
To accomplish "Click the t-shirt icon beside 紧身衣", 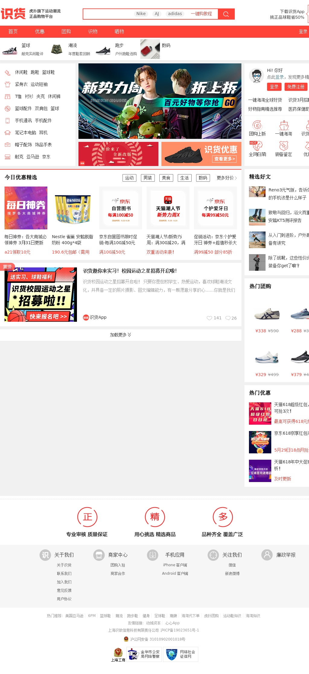I will 8,85.
